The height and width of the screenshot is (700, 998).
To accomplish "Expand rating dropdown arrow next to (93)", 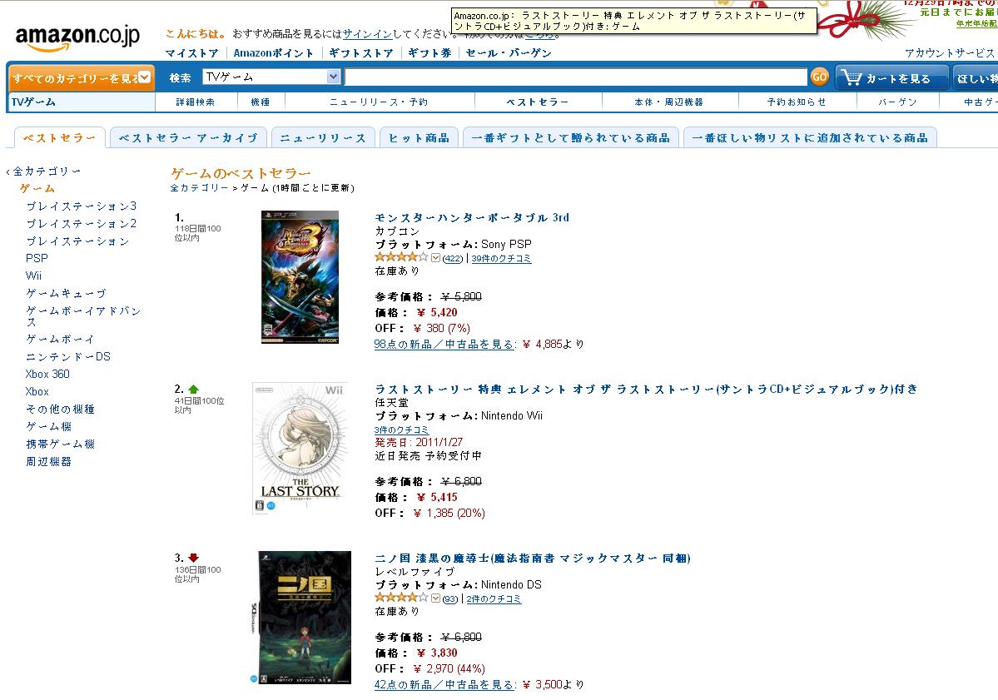I will click(x=435, y=598).
